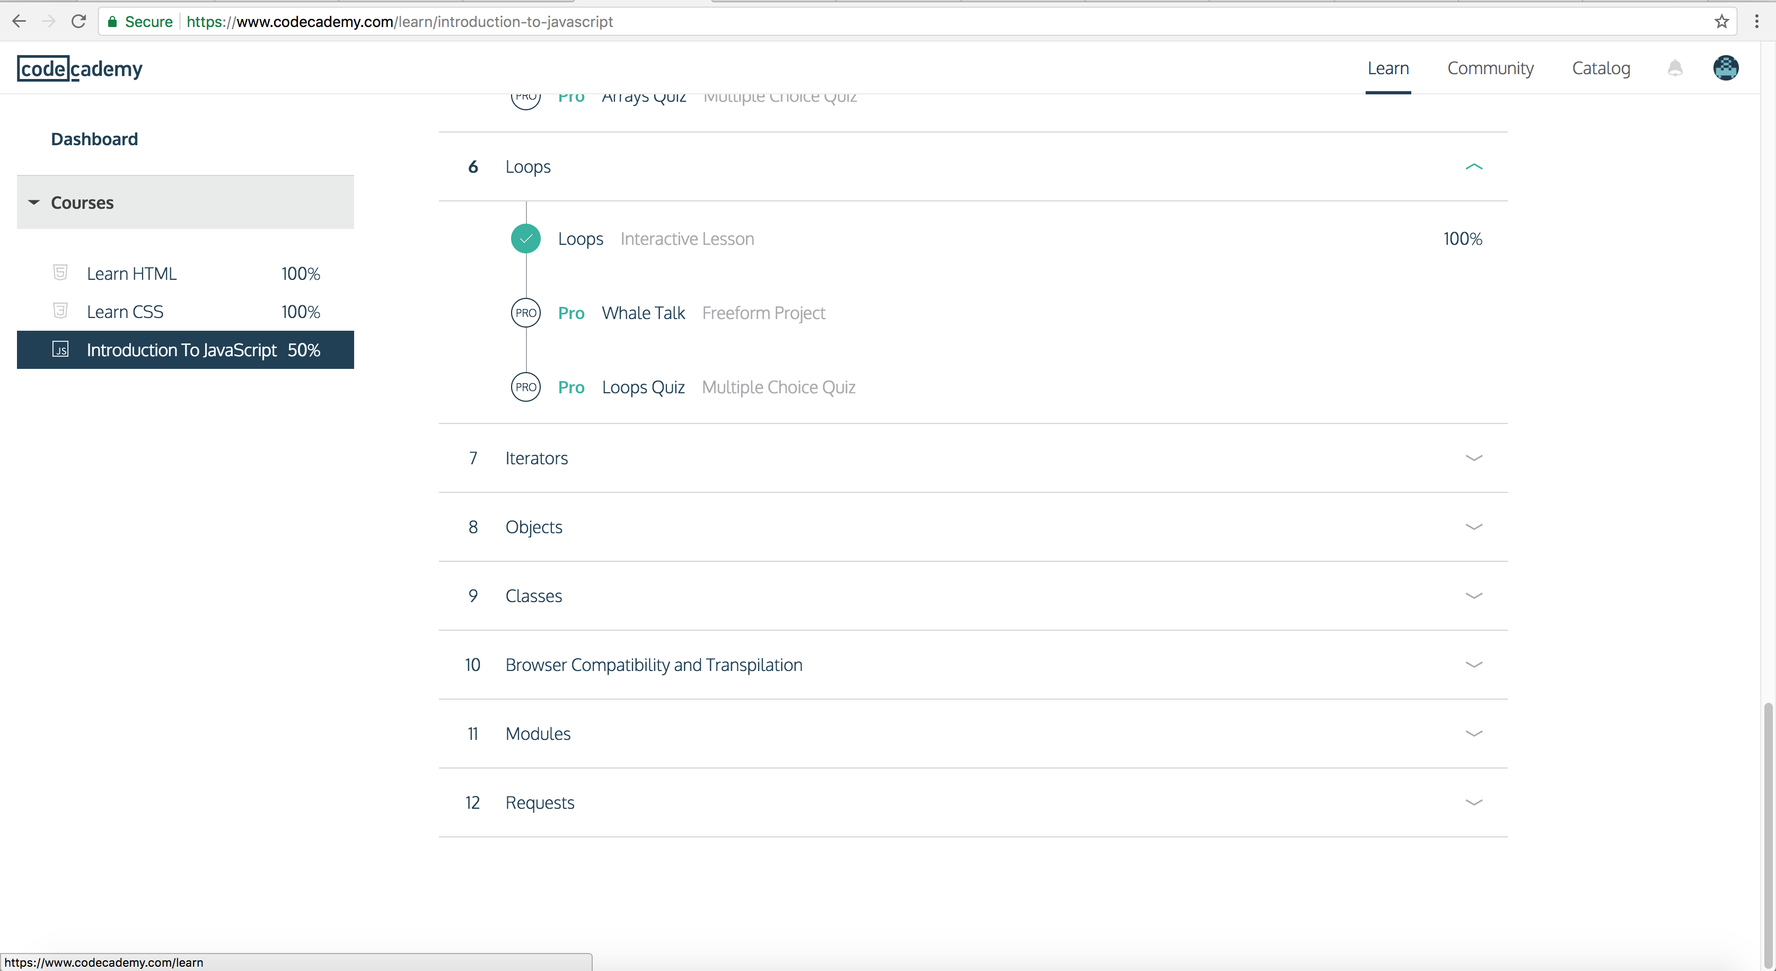Expand Browser Compatibility and Transpilation chevron
The width and height of the screenshot is (1776, 971).
(1474, 665)
